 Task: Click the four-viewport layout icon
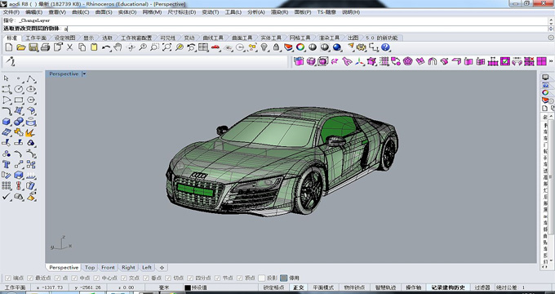pyautogui.click(x=203, y=47)
